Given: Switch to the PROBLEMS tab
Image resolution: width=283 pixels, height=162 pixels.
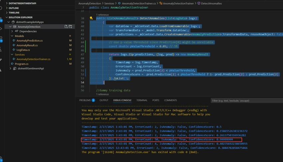Looking at the screenshot, I should 85,100.
